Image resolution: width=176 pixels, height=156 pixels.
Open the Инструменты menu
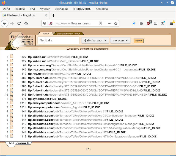[x=82, y=9]
